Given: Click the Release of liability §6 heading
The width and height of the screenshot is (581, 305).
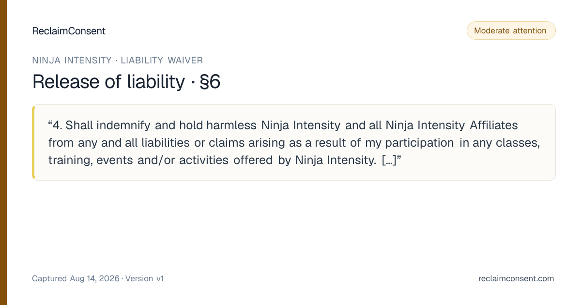Looking at the screenshot, I should 126,82.
